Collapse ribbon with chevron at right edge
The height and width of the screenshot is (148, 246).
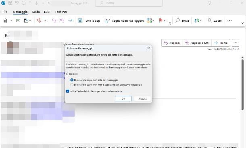pos(242,23)
